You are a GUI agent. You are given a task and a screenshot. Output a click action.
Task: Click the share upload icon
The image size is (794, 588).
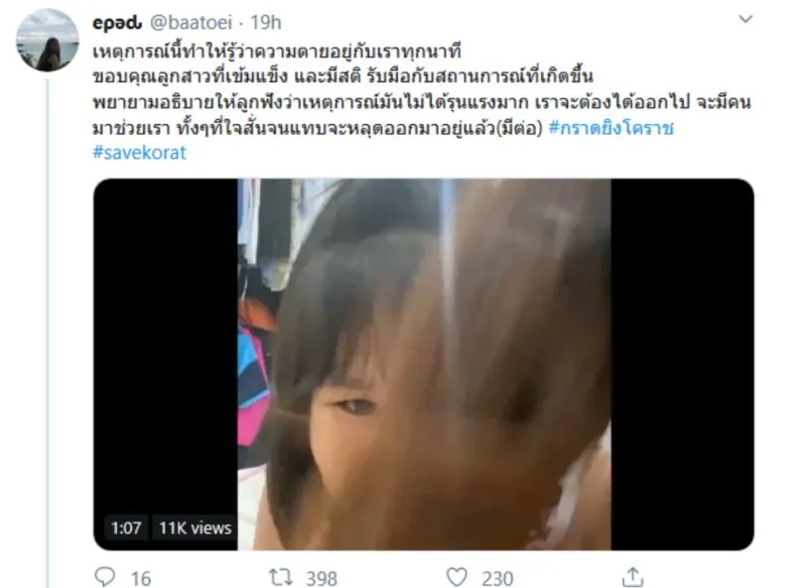point(632,577)
